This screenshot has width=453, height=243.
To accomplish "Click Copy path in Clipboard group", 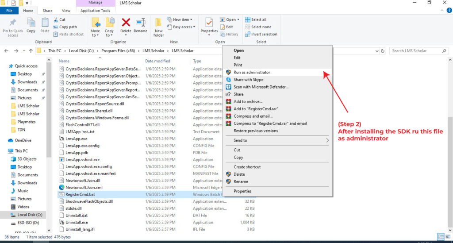I will (65, 27).
